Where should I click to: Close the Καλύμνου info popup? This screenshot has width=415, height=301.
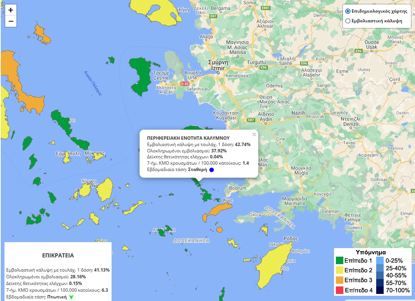tap(254, 134)
